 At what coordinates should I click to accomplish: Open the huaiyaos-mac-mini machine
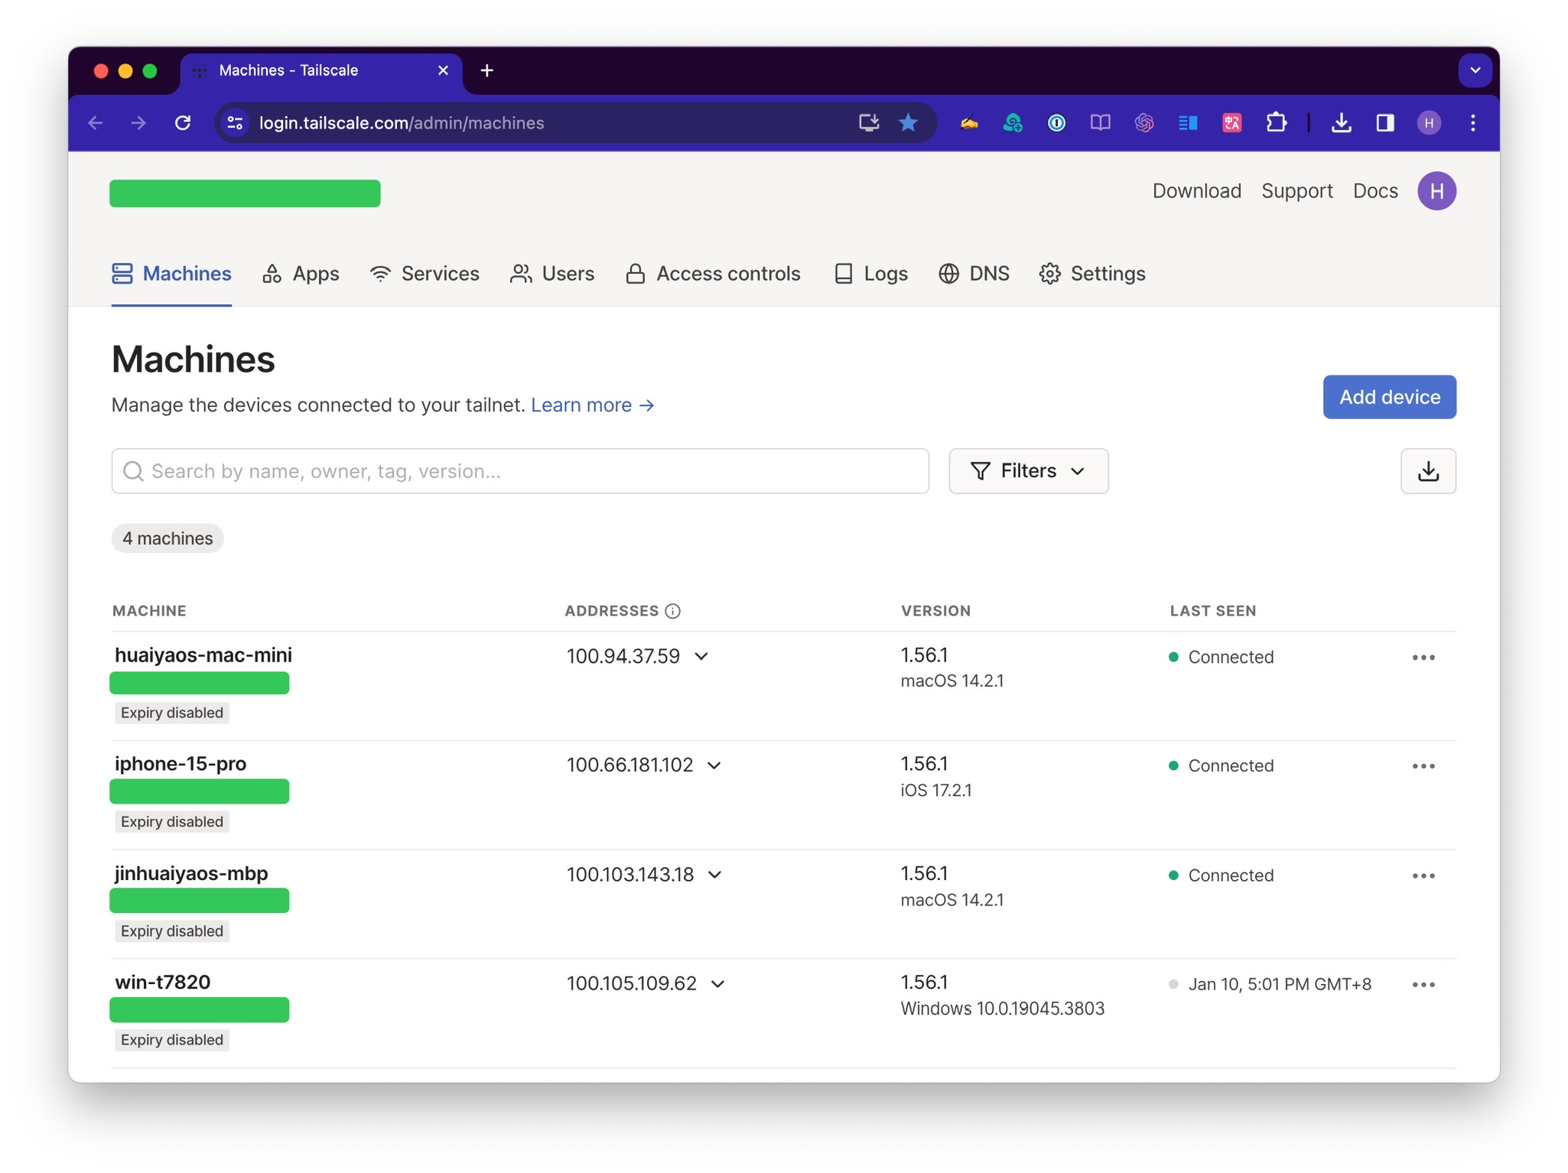pyautogui.click(x=203, y=655)
